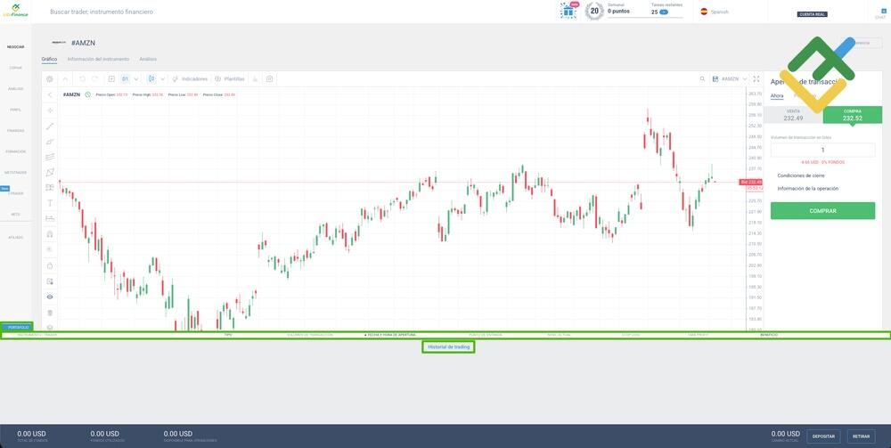Collapse chart toolbar with up chevron
The height and width of the screenshot is (448, 891).
[x=65, y=79]
